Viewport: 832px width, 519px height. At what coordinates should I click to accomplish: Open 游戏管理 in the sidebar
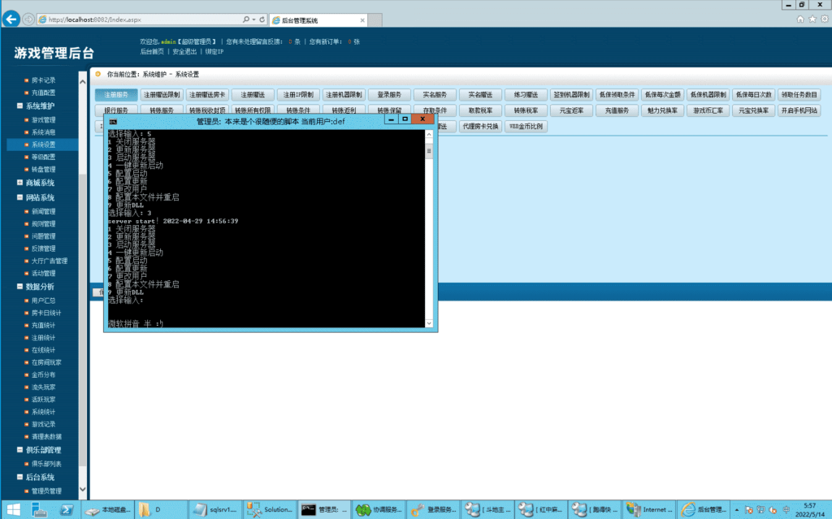pyautogui.click(x=44, y=119)
